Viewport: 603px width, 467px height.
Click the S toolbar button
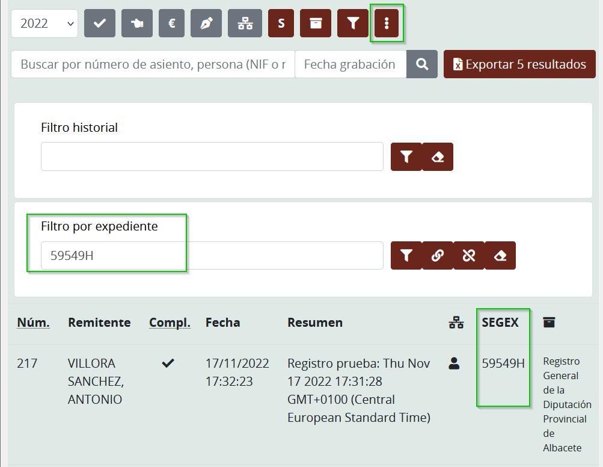coord(281,23)
